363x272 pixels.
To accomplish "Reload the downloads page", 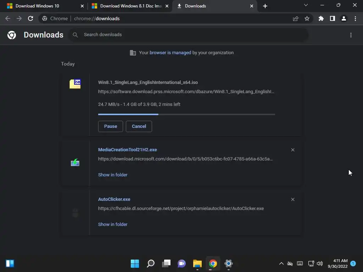I will point(30,18).
